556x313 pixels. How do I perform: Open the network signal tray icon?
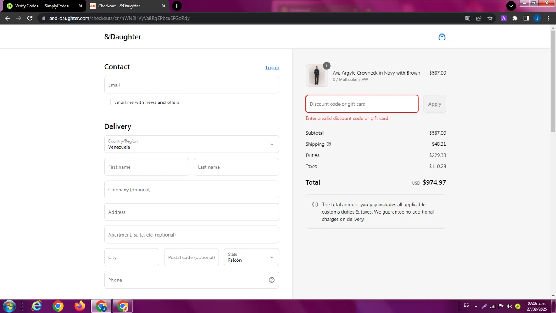tap(493, 306)
